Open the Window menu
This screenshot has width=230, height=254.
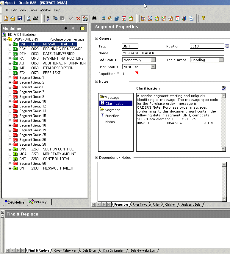point(46,10)
